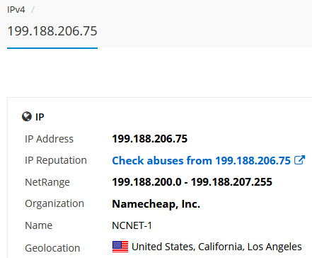Click the Organization field label

point(54,203)
